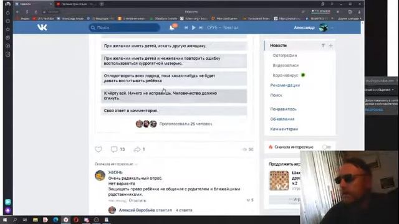Open Понравилось section
This screenshot has height=224, width=399.
(283, 109)
